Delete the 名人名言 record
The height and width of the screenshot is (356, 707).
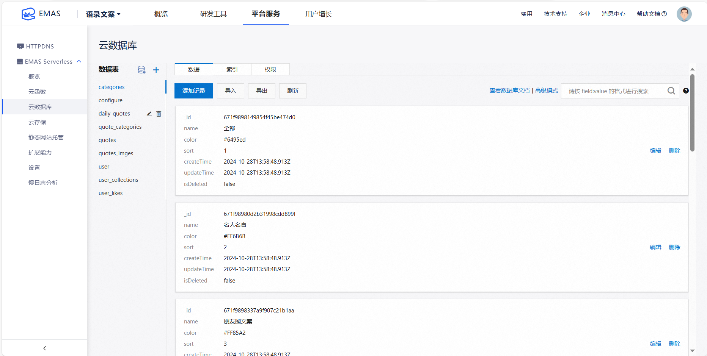click(674, 247)
